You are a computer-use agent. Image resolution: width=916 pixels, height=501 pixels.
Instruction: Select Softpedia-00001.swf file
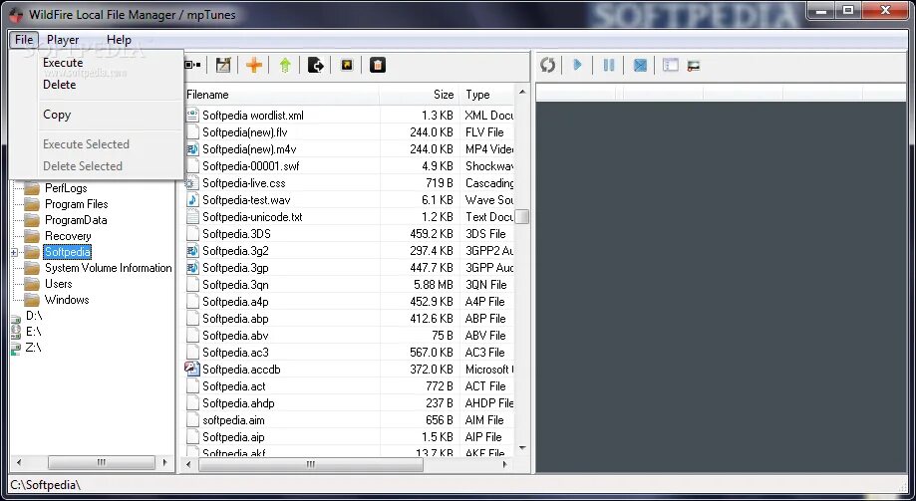click(x=250, y=166)
